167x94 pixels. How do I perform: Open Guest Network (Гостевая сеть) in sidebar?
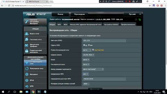tap(35, 39)
